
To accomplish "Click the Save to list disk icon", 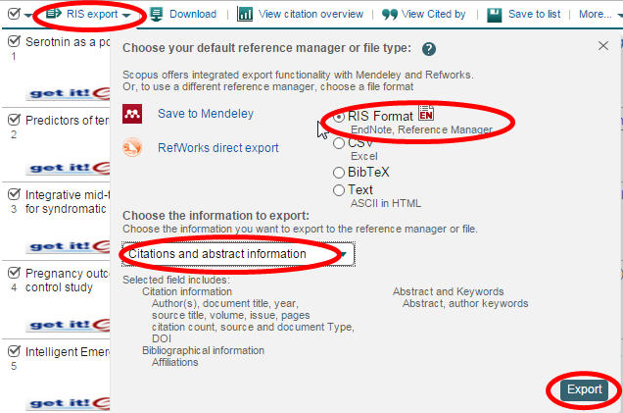I will [495, 15].
